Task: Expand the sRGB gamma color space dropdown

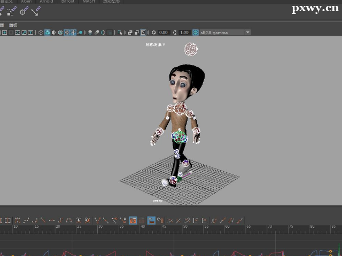Action: (248, 33)
